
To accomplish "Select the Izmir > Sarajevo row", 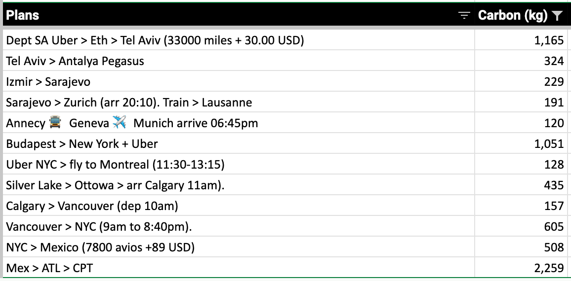I will coord(48,82).
